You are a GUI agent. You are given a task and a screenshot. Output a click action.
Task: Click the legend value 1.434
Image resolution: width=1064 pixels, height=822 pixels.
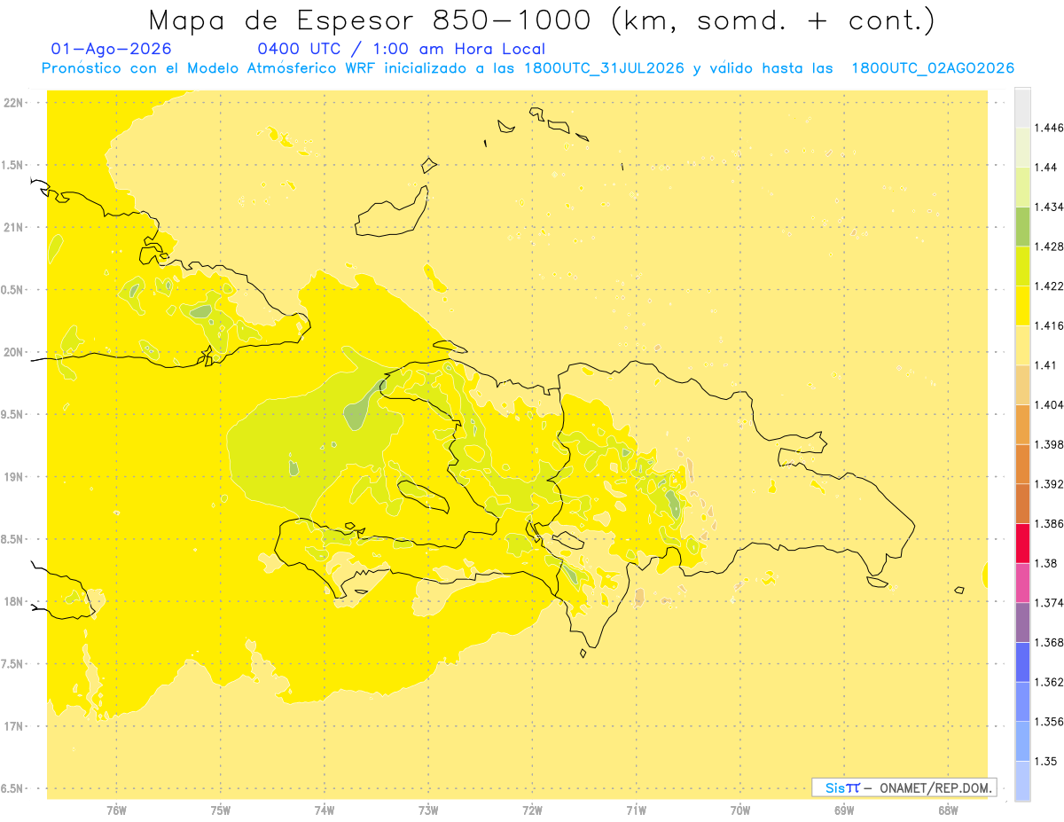(1051, 207)
